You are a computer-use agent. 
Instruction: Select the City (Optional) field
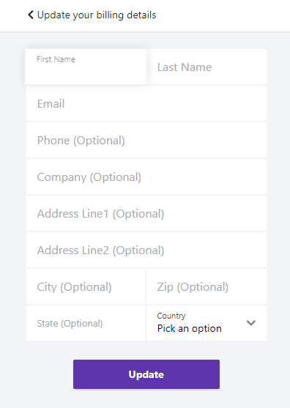coord(86,286)
